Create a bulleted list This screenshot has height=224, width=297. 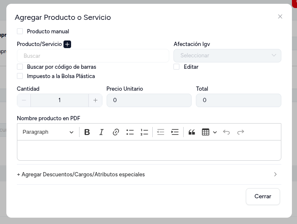[130, 132]
